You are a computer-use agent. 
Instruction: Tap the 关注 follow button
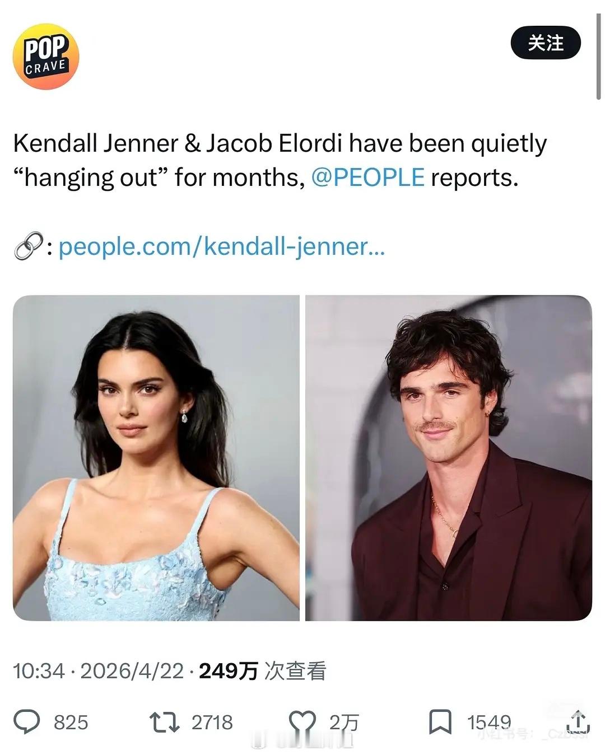click(x=546, y=43)
